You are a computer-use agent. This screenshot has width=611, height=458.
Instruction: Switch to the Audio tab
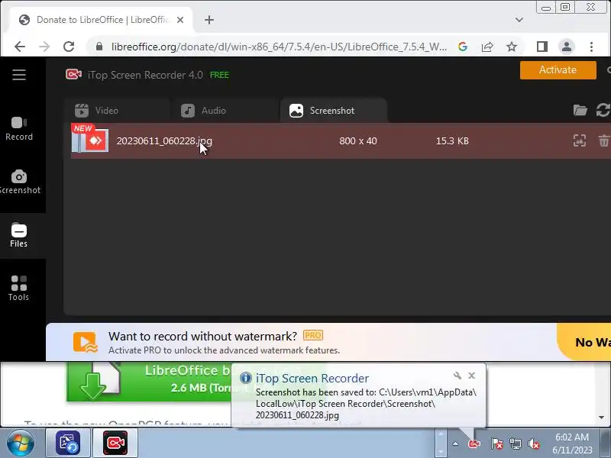click(x=225, y=111)
